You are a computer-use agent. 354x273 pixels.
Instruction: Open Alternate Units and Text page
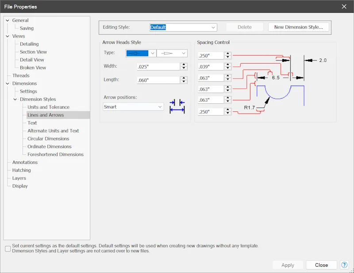point(53,131)
